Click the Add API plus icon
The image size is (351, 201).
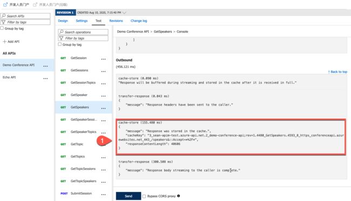coord(4,41)
